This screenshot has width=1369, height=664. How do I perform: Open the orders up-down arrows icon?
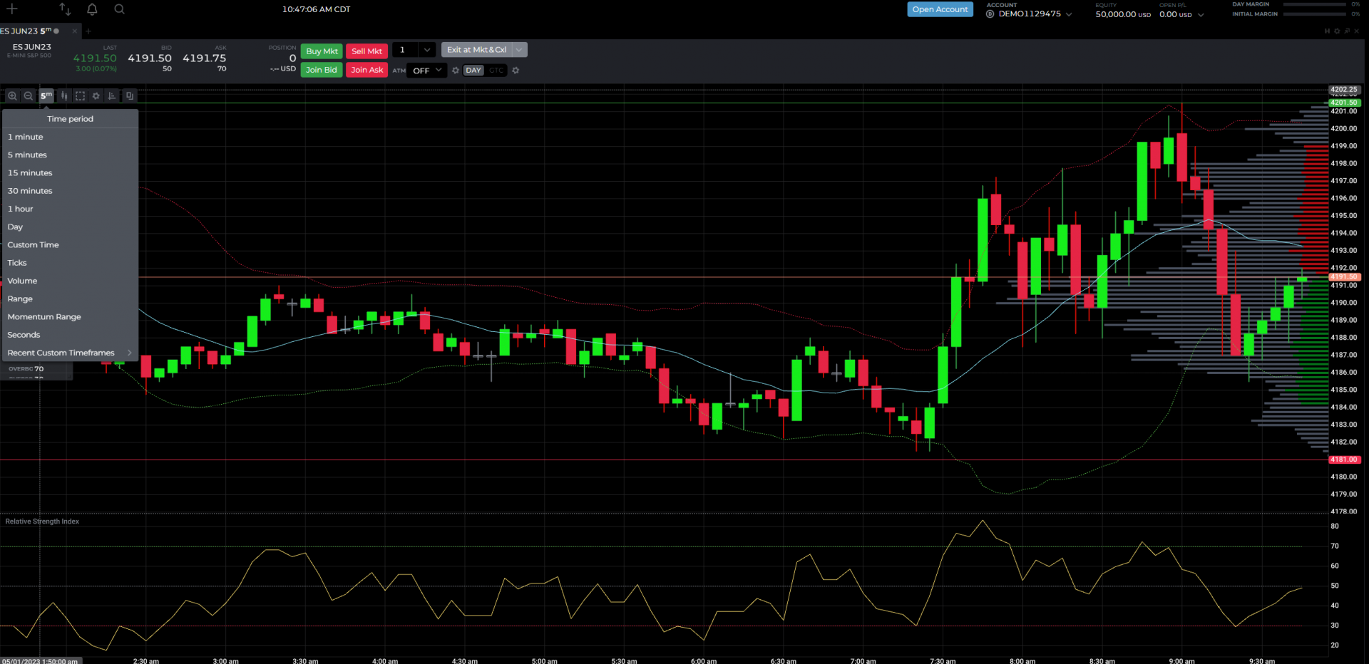click(x=65, y=9)
